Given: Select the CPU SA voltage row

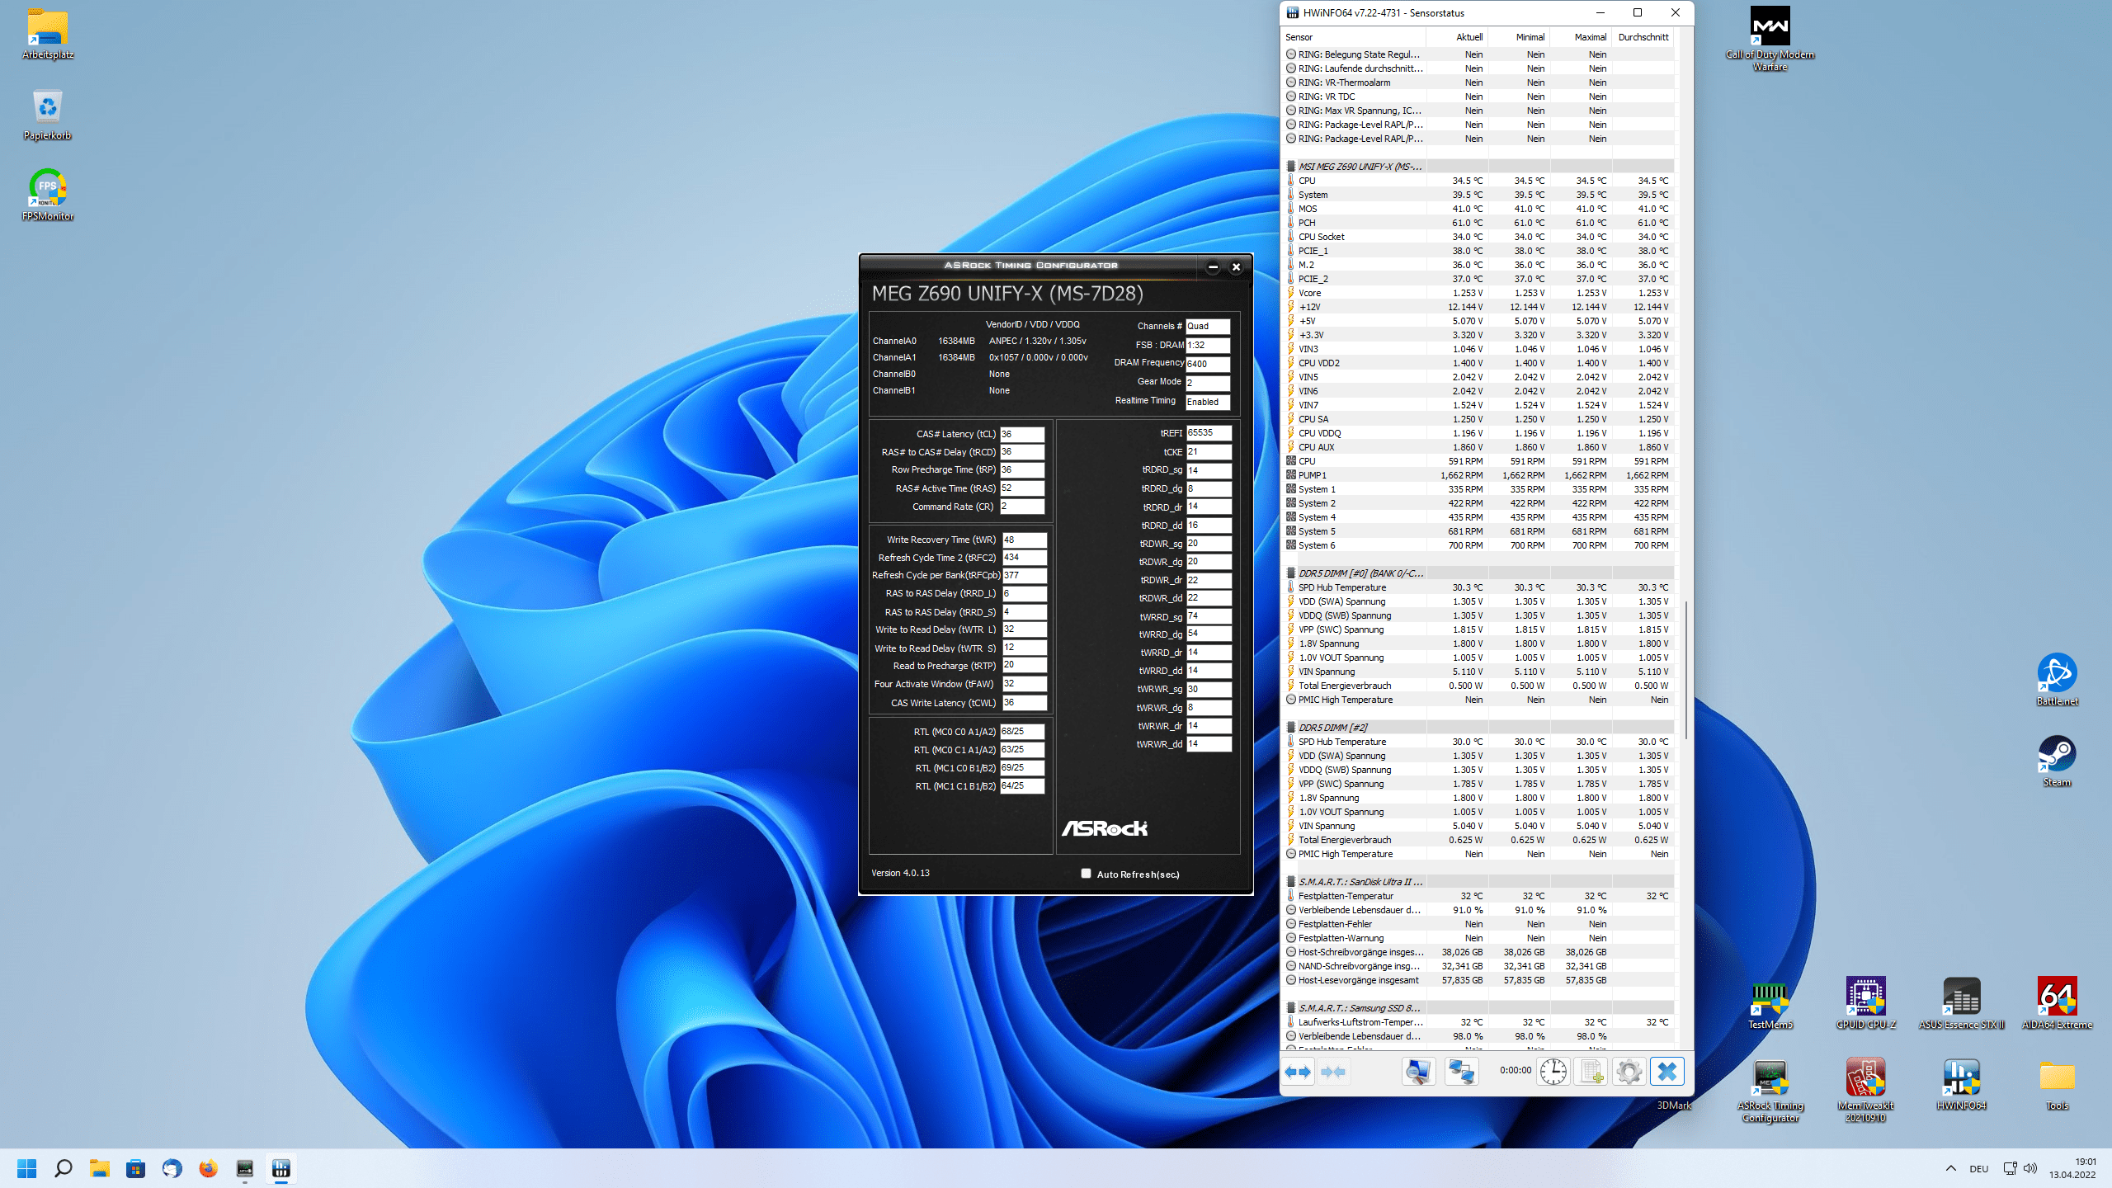Looking at the screenshot, I should [x=1479, y=419].
